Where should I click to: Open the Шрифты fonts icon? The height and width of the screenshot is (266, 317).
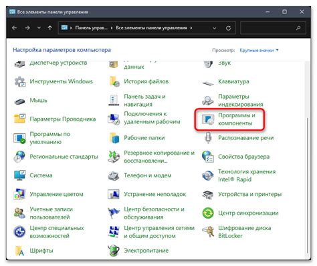tap(19, 251)
